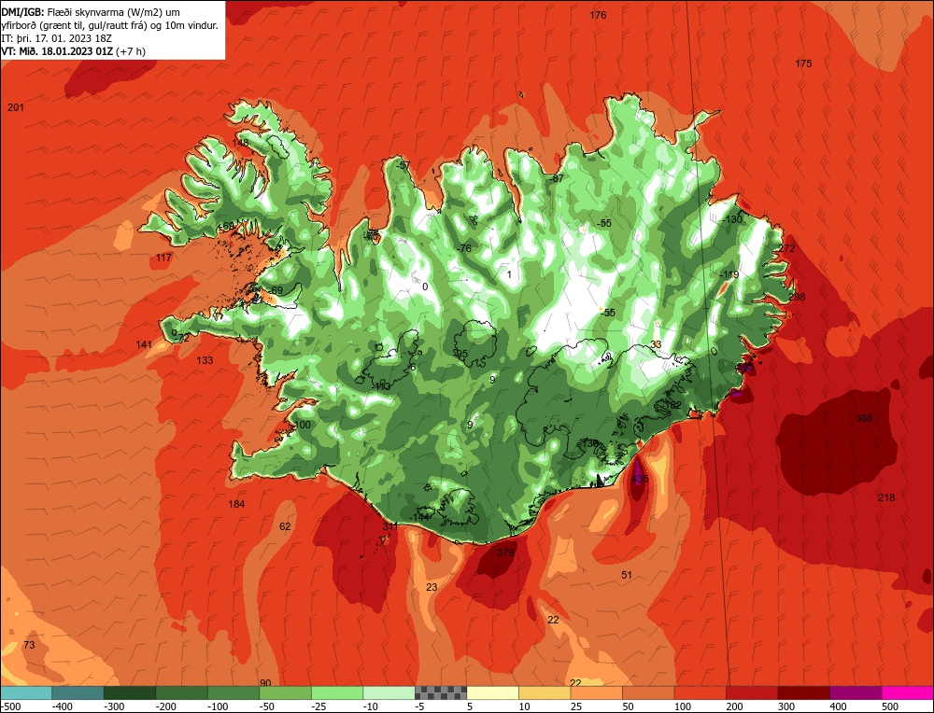Click the value 0 in the white interior area

point(425,287)
